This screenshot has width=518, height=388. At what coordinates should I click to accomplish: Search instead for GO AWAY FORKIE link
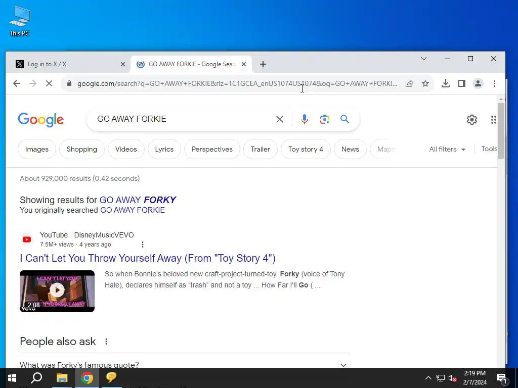132,210
